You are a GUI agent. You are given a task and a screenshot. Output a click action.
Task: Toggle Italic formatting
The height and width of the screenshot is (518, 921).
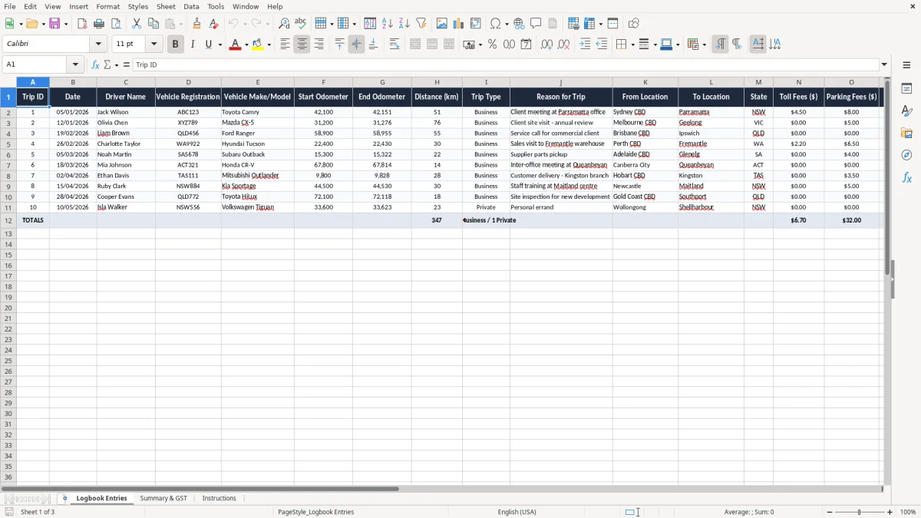(x=192, y=45)
